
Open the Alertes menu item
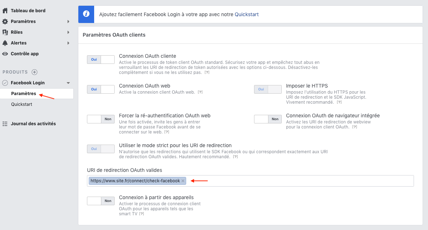pos(19,43)
